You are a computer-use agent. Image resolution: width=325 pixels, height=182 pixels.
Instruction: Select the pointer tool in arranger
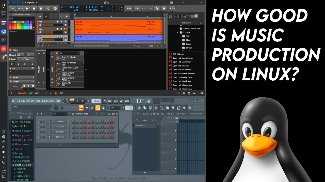point(67,16)
